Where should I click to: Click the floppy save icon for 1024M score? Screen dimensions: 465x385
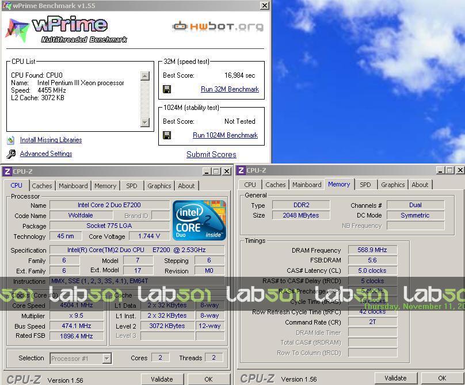[167, 135]
